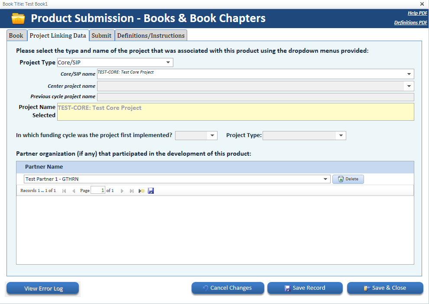Viewport: 429px width, 304px height.
Task: Open the Help PDF link
Action: [417, 13]
